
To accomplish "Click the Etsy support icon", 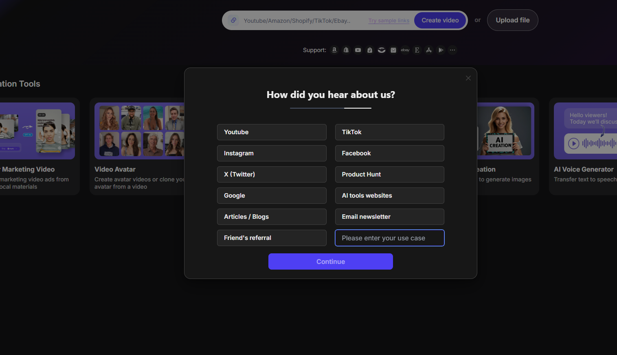I will pos(417,50).
